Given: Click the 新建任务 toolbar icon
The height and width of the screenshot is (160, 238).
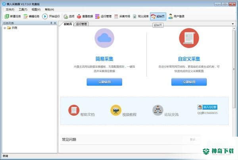Looking at the screenshot, I should coord(7,16).
